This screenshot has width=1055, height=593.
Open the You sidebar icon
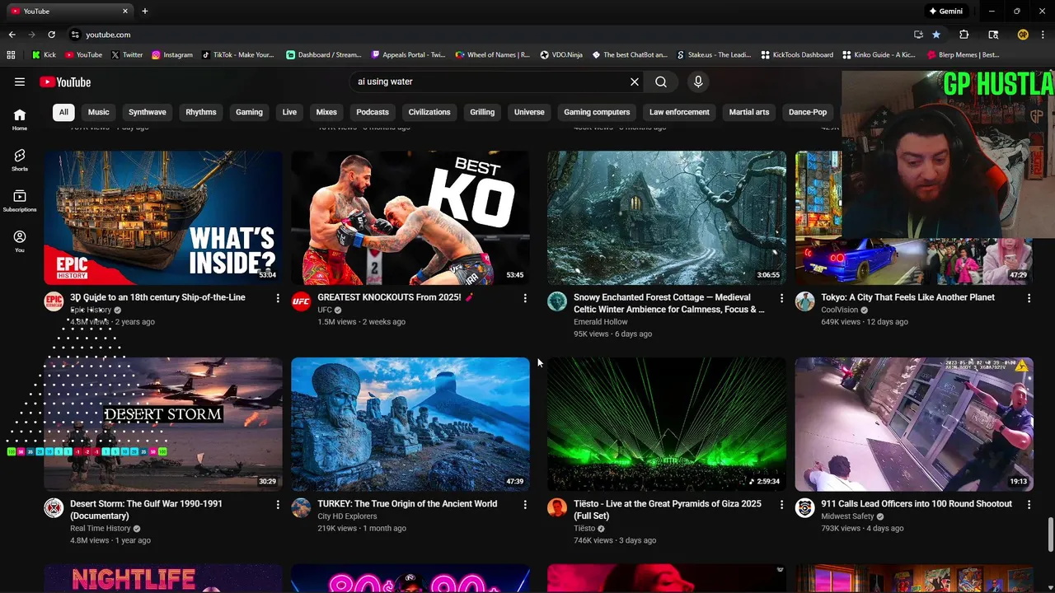click(20, 241)
